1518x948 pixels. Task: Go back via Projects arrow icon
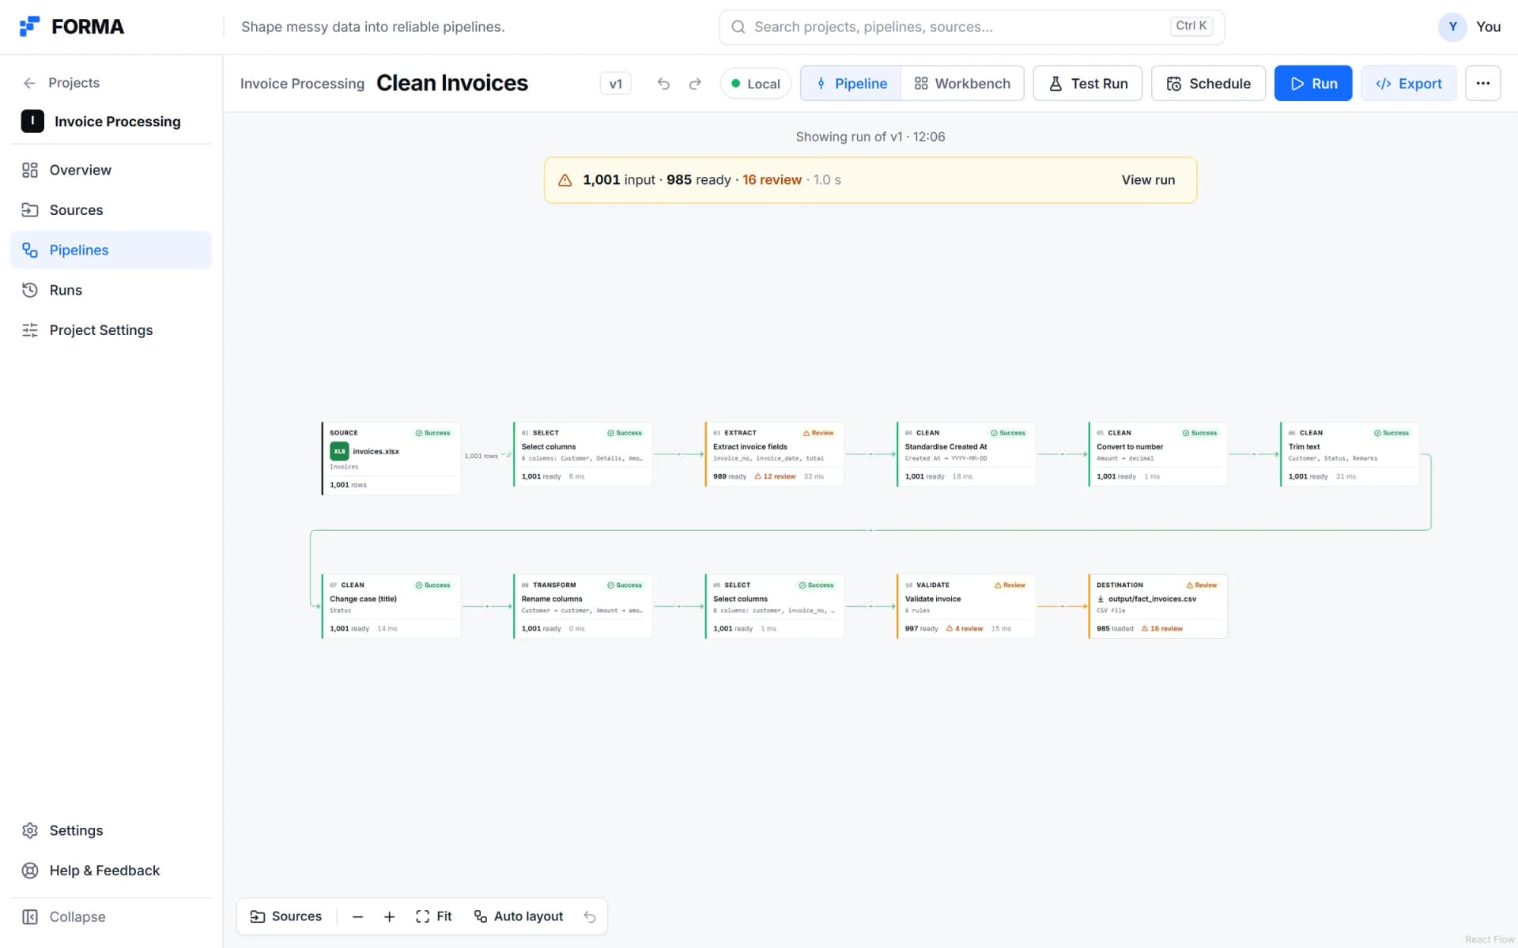[x=29, y=83]
